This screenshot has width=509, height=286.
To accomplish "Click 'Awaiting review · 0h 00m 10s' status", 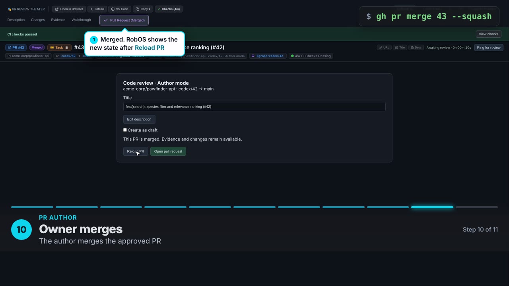I will pos(449,48).
